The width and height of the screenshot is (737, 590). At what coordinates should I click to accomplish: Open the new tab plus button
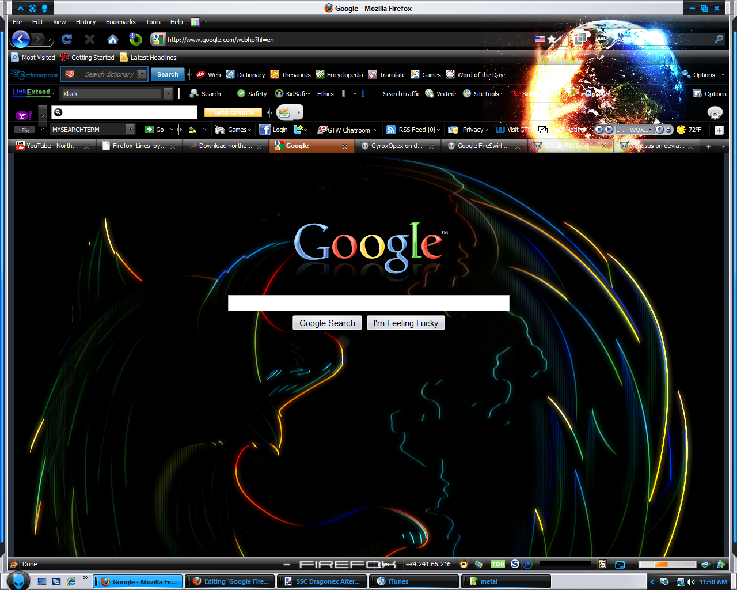(x=709, y=146)
